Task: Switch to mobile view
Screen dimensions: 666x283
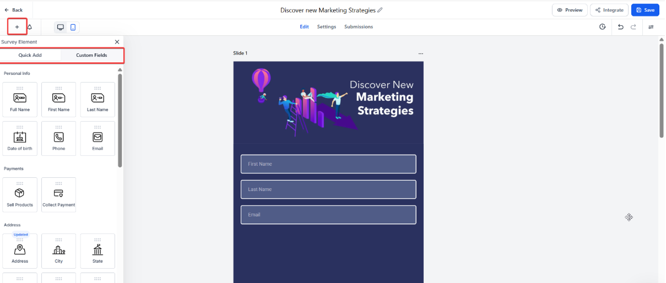Action: tap(73, 27)
